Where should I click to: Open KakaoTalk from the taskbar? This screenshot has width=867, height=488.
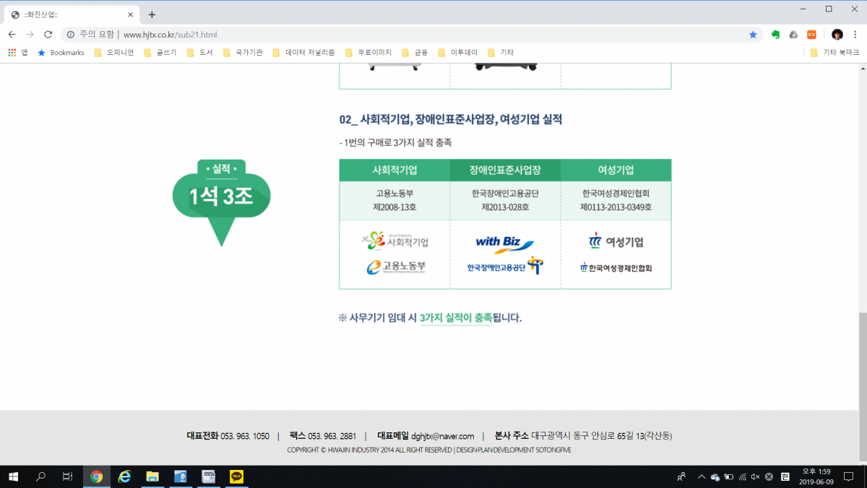[234, 477]
